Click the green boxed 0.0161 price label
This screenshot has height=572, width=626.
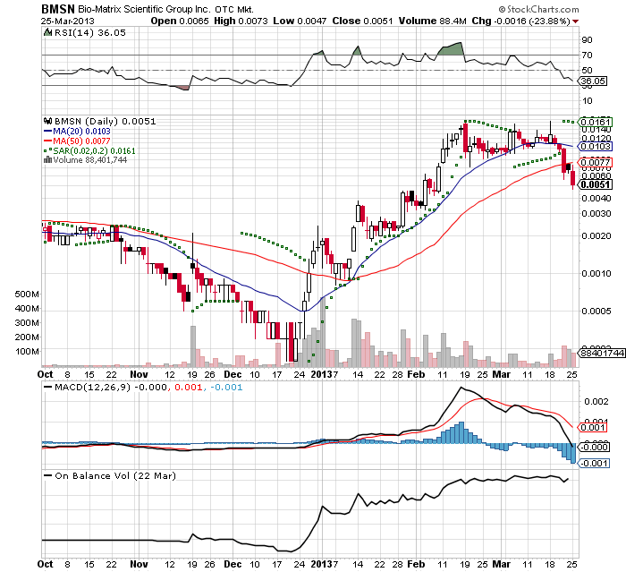(x=596, y=122)
